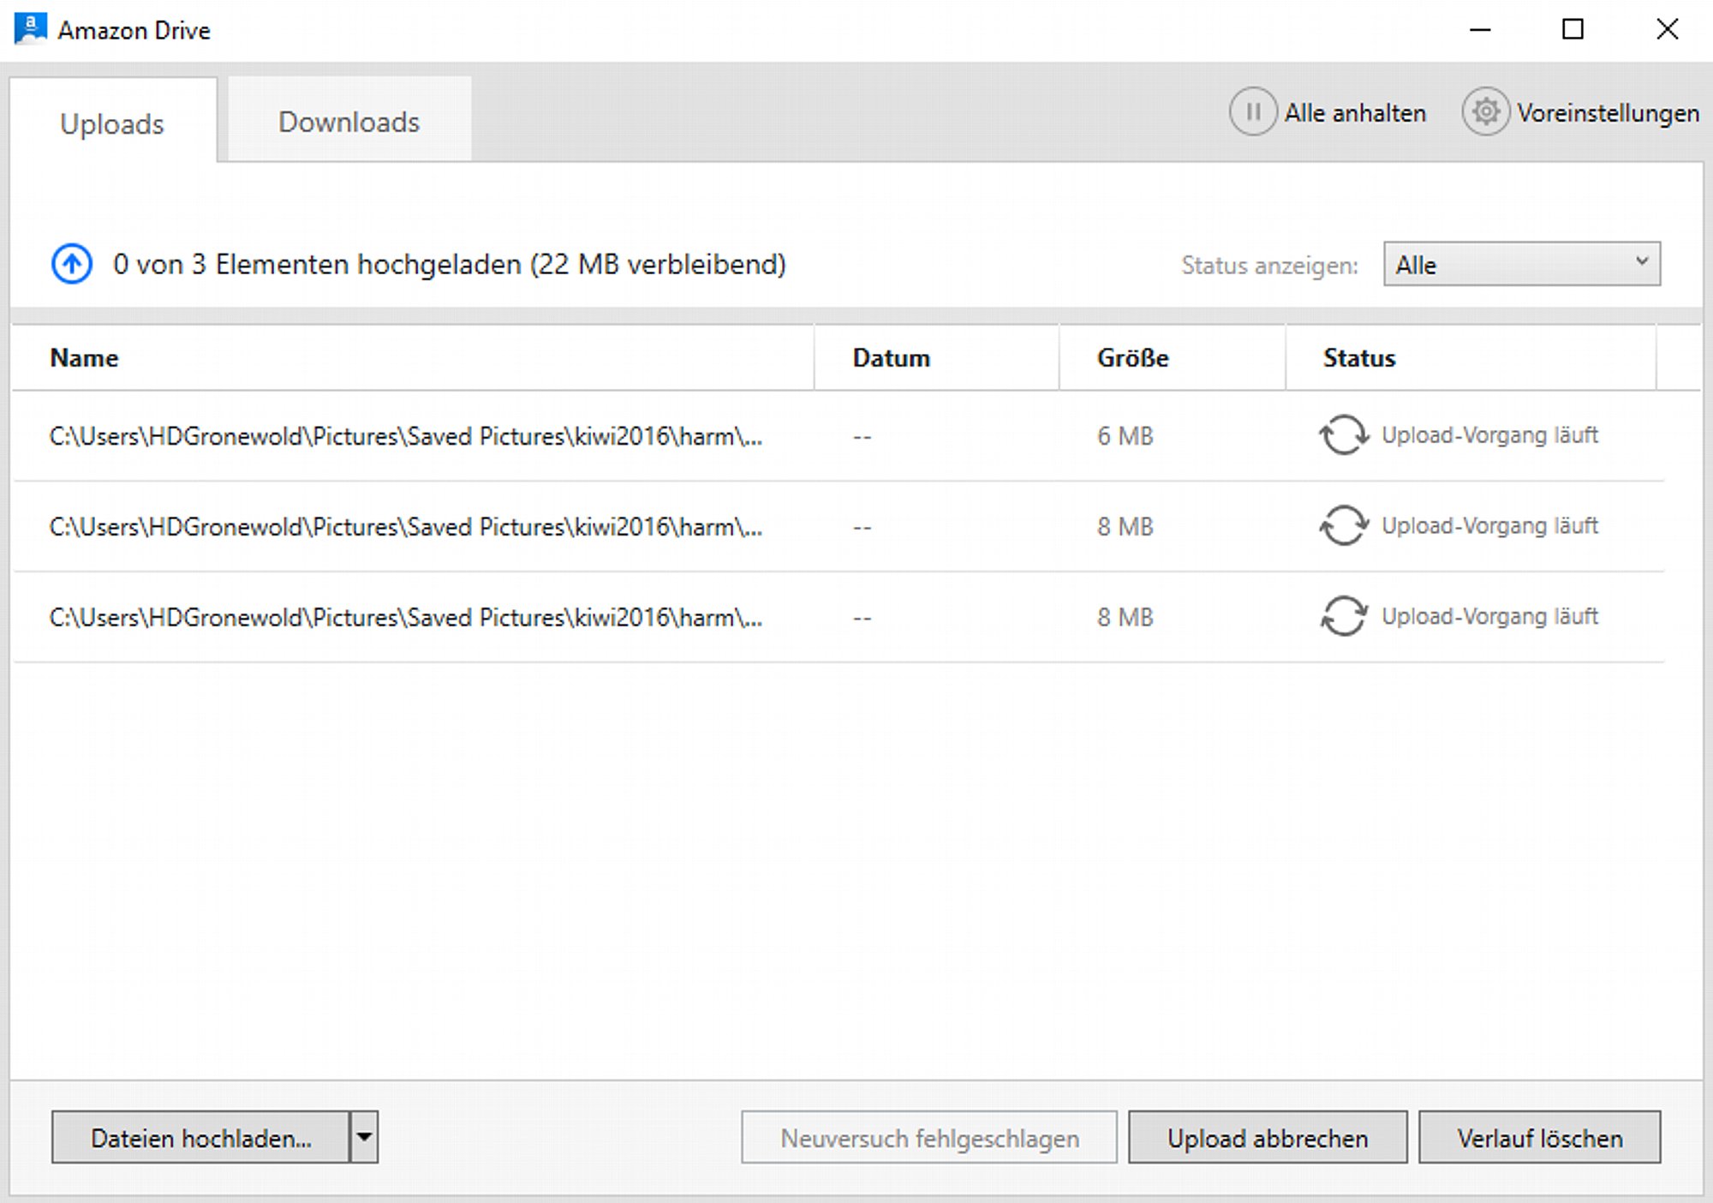Select the file path in the 6 MB row
Screen dimensions: 1713x1203
point(406,436)
